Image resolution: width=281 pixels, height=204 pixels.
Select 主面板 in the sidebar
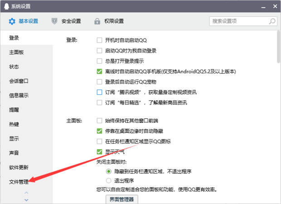pyautogui.click(x=27, y=52)
